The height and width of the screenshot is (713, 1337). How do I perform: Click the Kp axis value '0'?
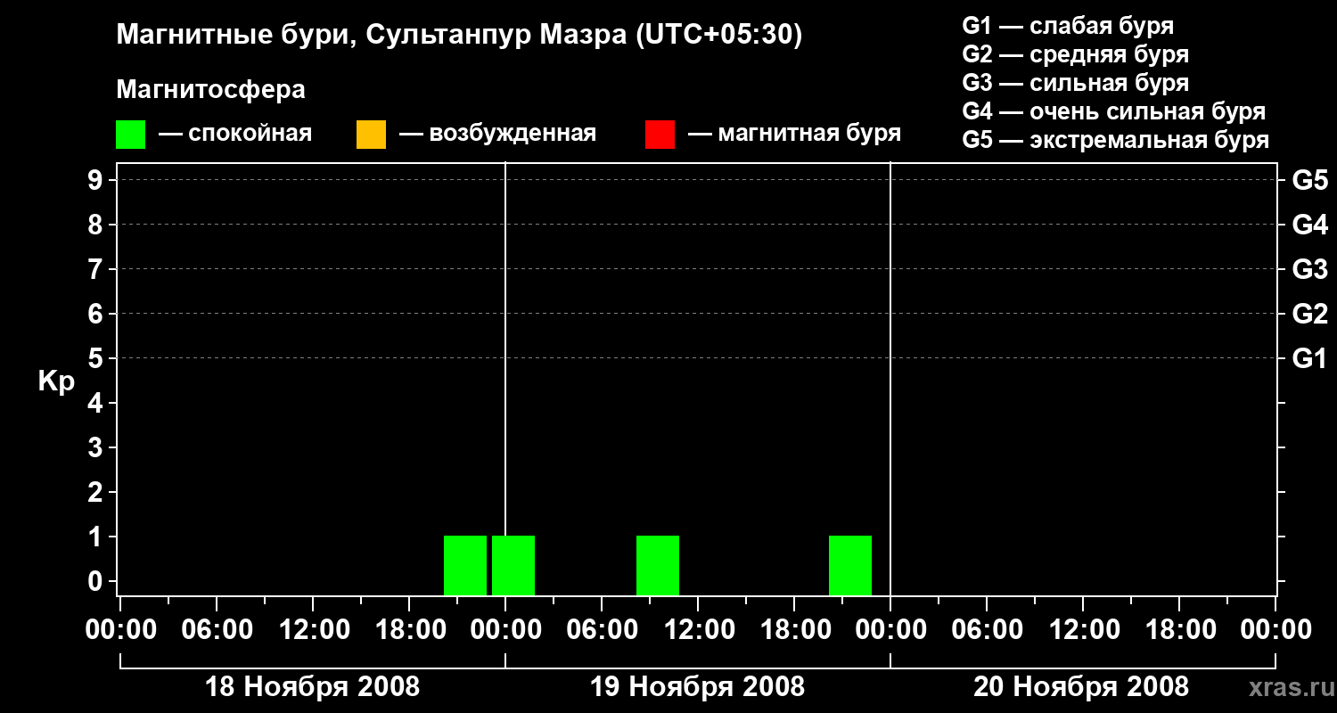(97, 581)
